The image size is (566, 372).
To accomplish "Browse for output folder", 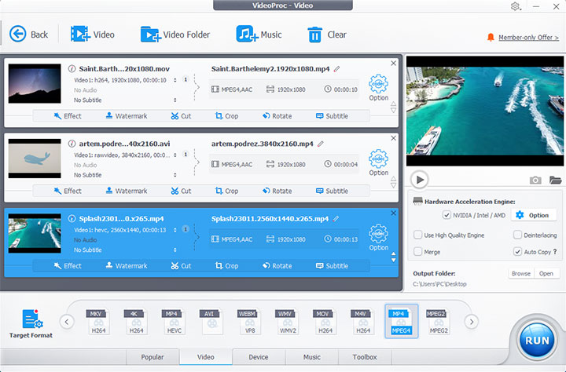I will (521, 274).
